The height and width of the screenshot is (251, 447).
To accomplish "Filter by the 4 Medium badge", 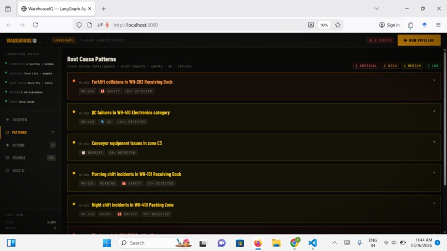I will point(412,66).
